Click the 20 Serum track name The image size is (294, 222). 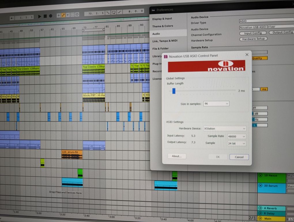pos(271,186)
